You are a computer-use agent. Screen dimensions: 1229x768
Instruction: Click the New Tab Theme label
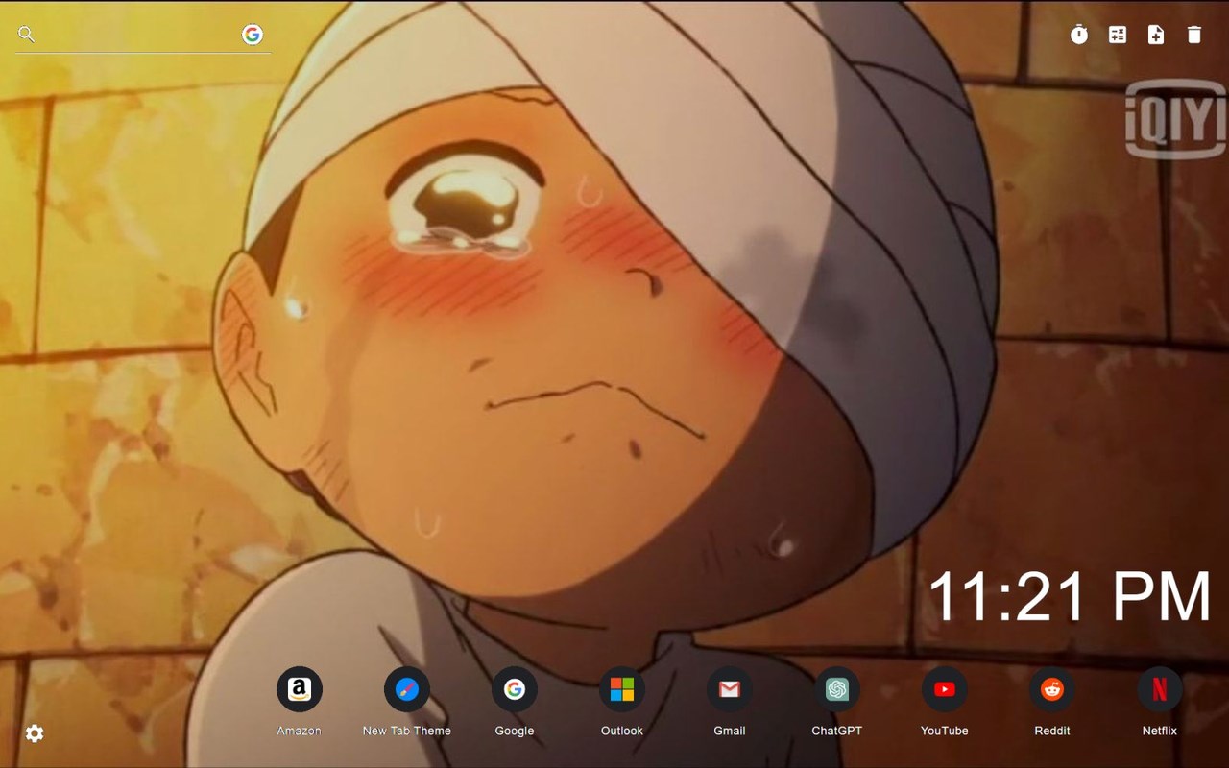(x=407, y=731)
